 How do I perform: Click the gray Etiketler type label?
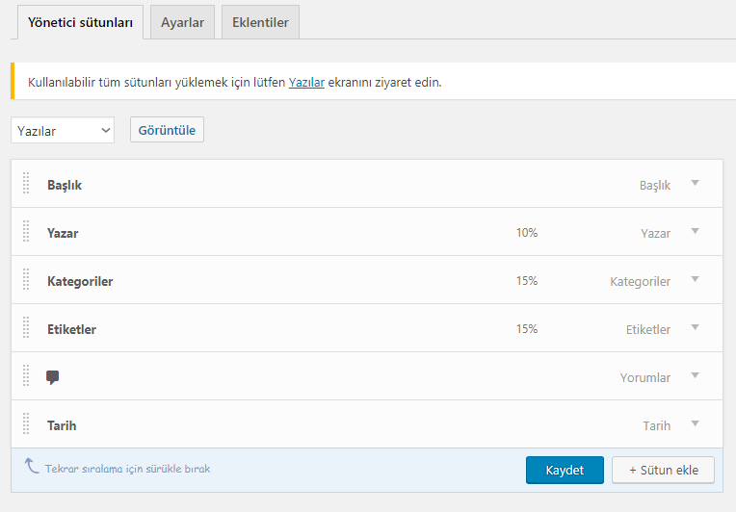[x=648, y=329]
